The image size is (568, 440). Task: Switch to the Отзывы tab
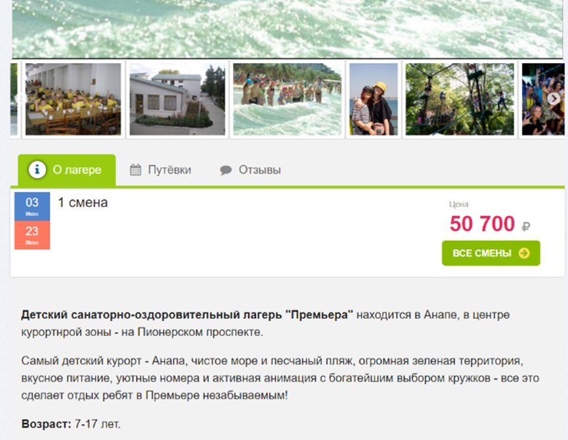coord(250,170)
